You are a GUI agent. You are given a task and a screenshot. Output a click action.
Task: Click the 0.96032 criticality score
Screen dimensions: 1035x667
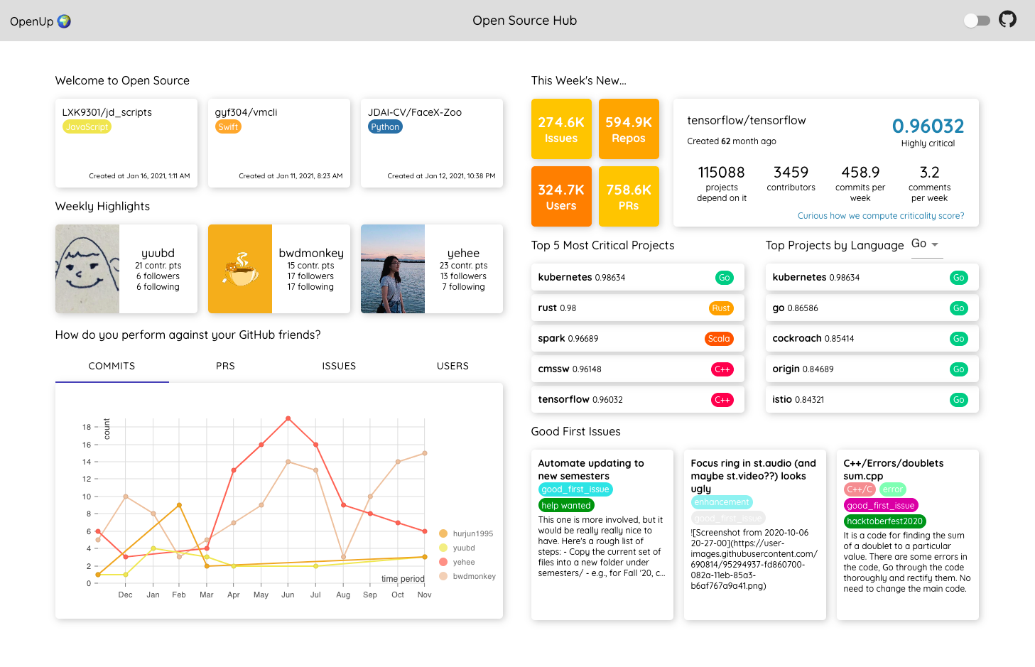point(928,126)
